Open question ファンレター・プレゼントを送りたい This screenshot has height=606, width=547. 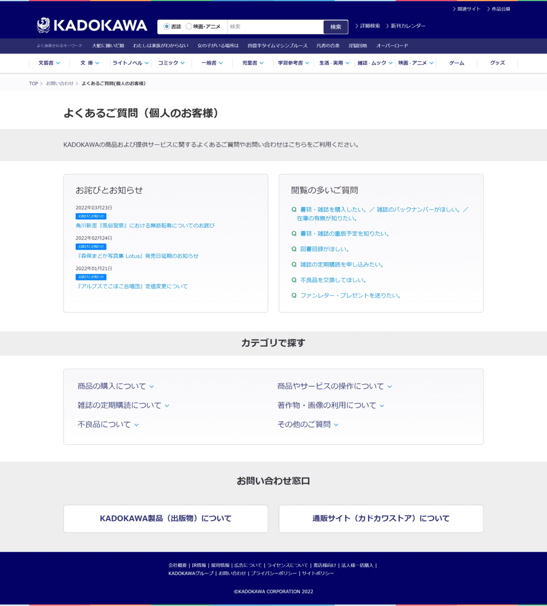tap(351, 295)
